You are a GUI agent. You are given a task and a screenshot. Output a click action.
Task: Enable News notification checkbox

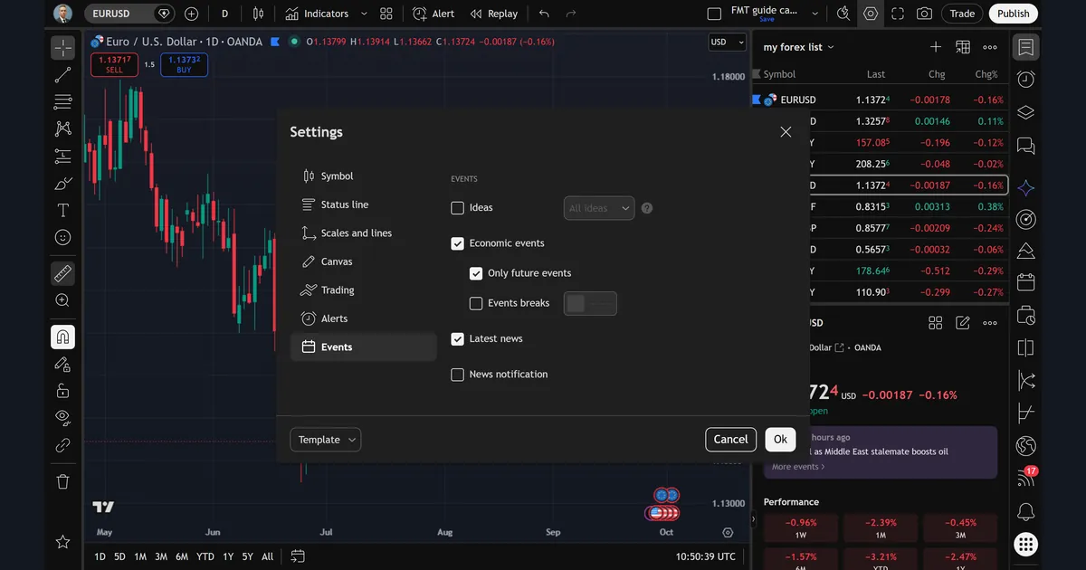coord(457,375)
